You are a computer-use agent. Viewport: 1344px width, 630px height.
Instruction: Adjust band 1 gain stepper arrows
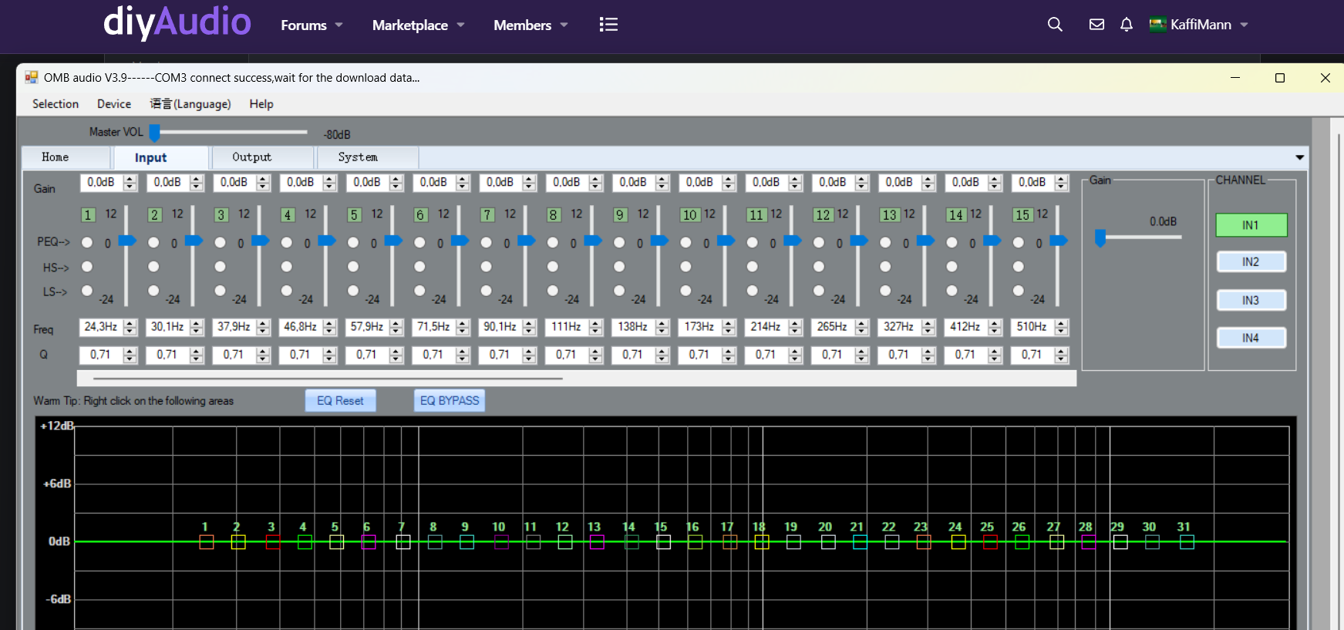tap(130, 183)
